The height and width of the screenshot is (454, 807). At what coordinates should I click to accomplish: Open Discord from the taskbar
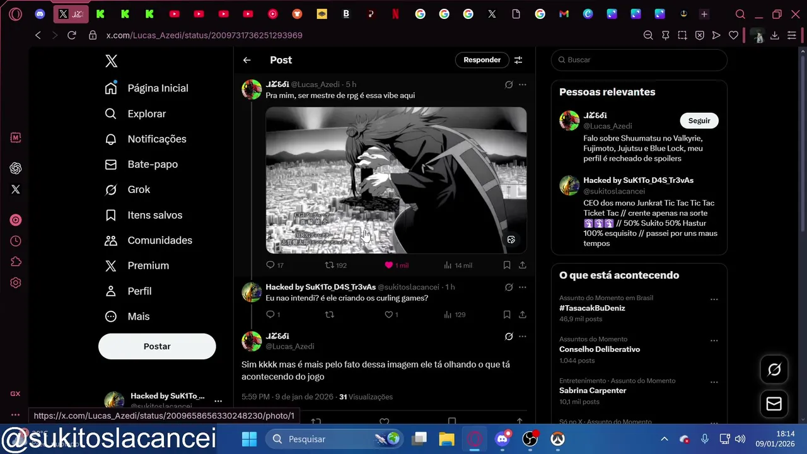[x=502, y=439]
